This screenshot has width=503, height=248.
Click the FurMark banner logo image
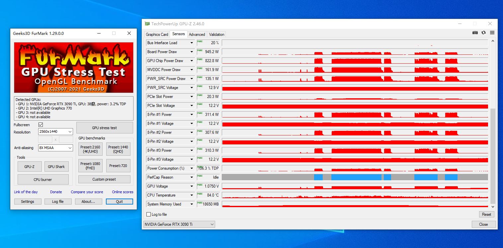[x=74, y=67]
